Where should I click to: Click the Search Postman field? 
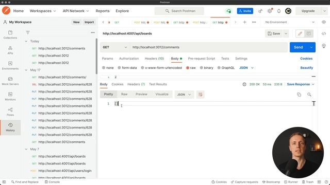179,11
